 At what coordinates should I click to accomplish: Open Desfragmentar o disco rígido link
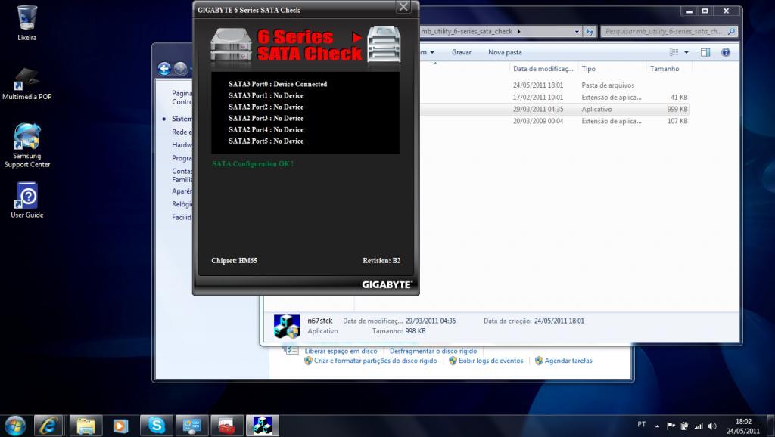pyautogui.click(x=433, y=351)
